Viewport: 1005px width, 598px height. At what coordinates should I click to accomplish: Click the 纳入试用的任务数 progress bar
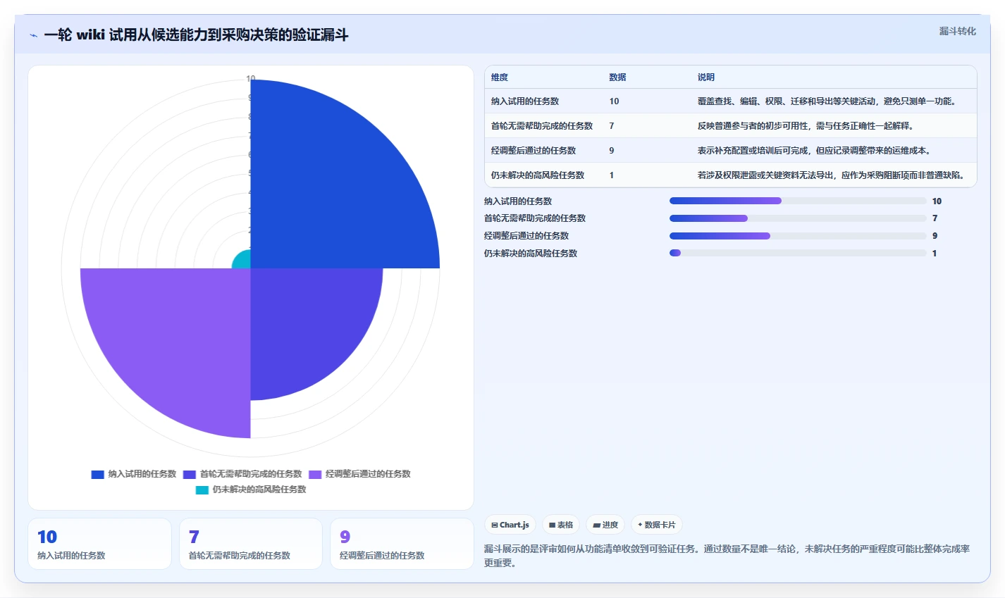[x=798, y=201]
